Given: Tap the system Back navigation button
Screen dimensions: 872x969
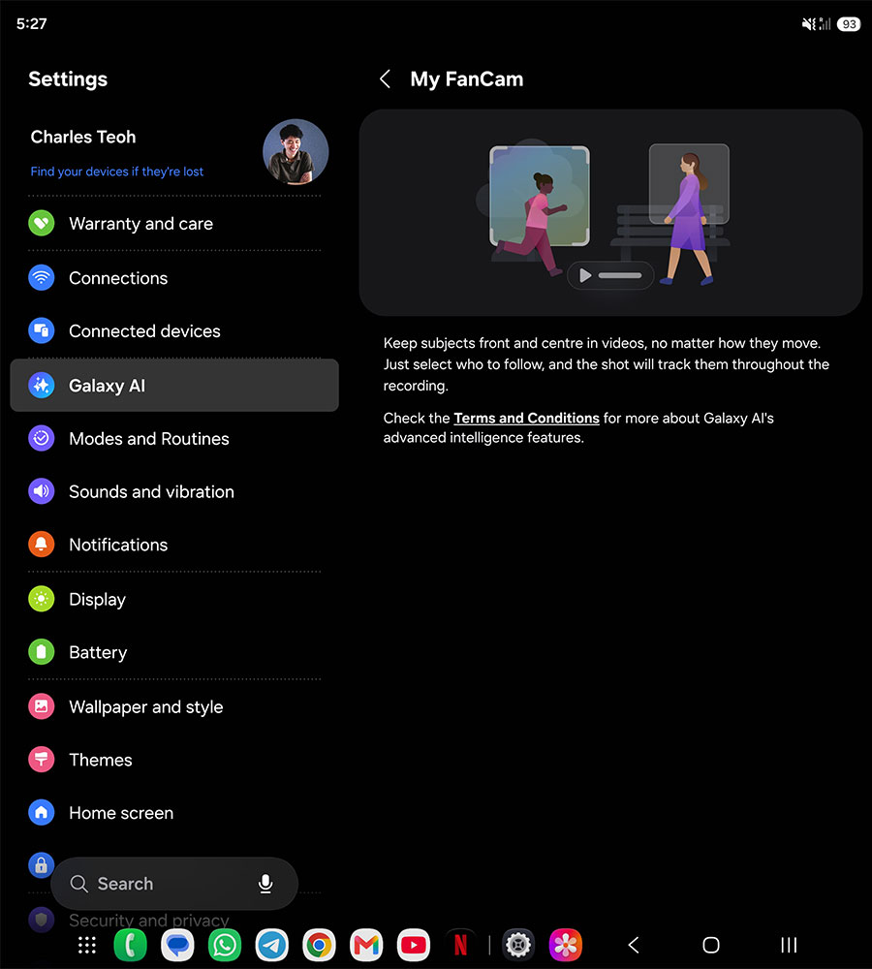Looking at the screenshot, I should pos(634,945).
